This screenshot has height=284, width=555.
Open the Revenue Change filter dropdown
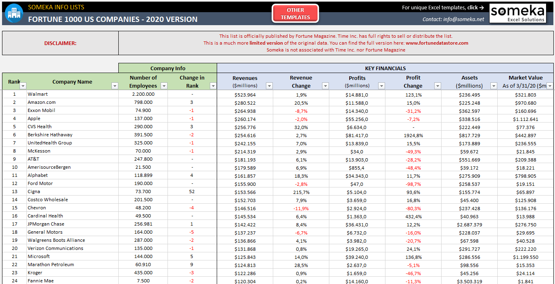pyautogui.click(x=325, y=86)
